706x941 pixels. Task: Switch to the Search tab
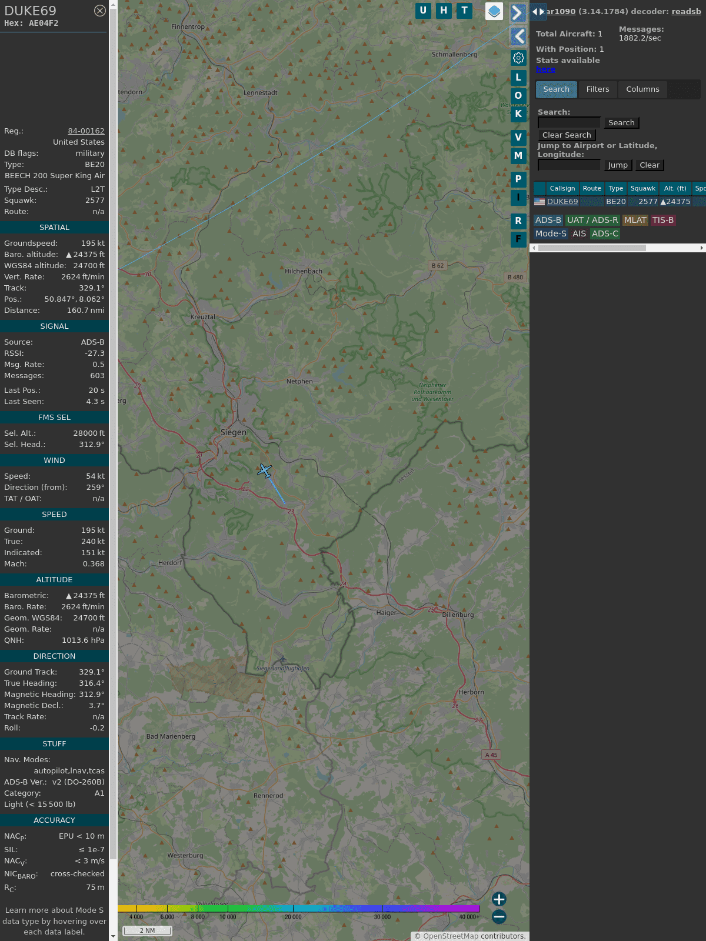click(557, 89)
